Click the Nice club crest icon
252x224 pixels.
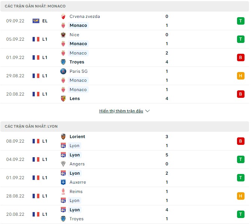pyautogui.click(x=63, y=35)
